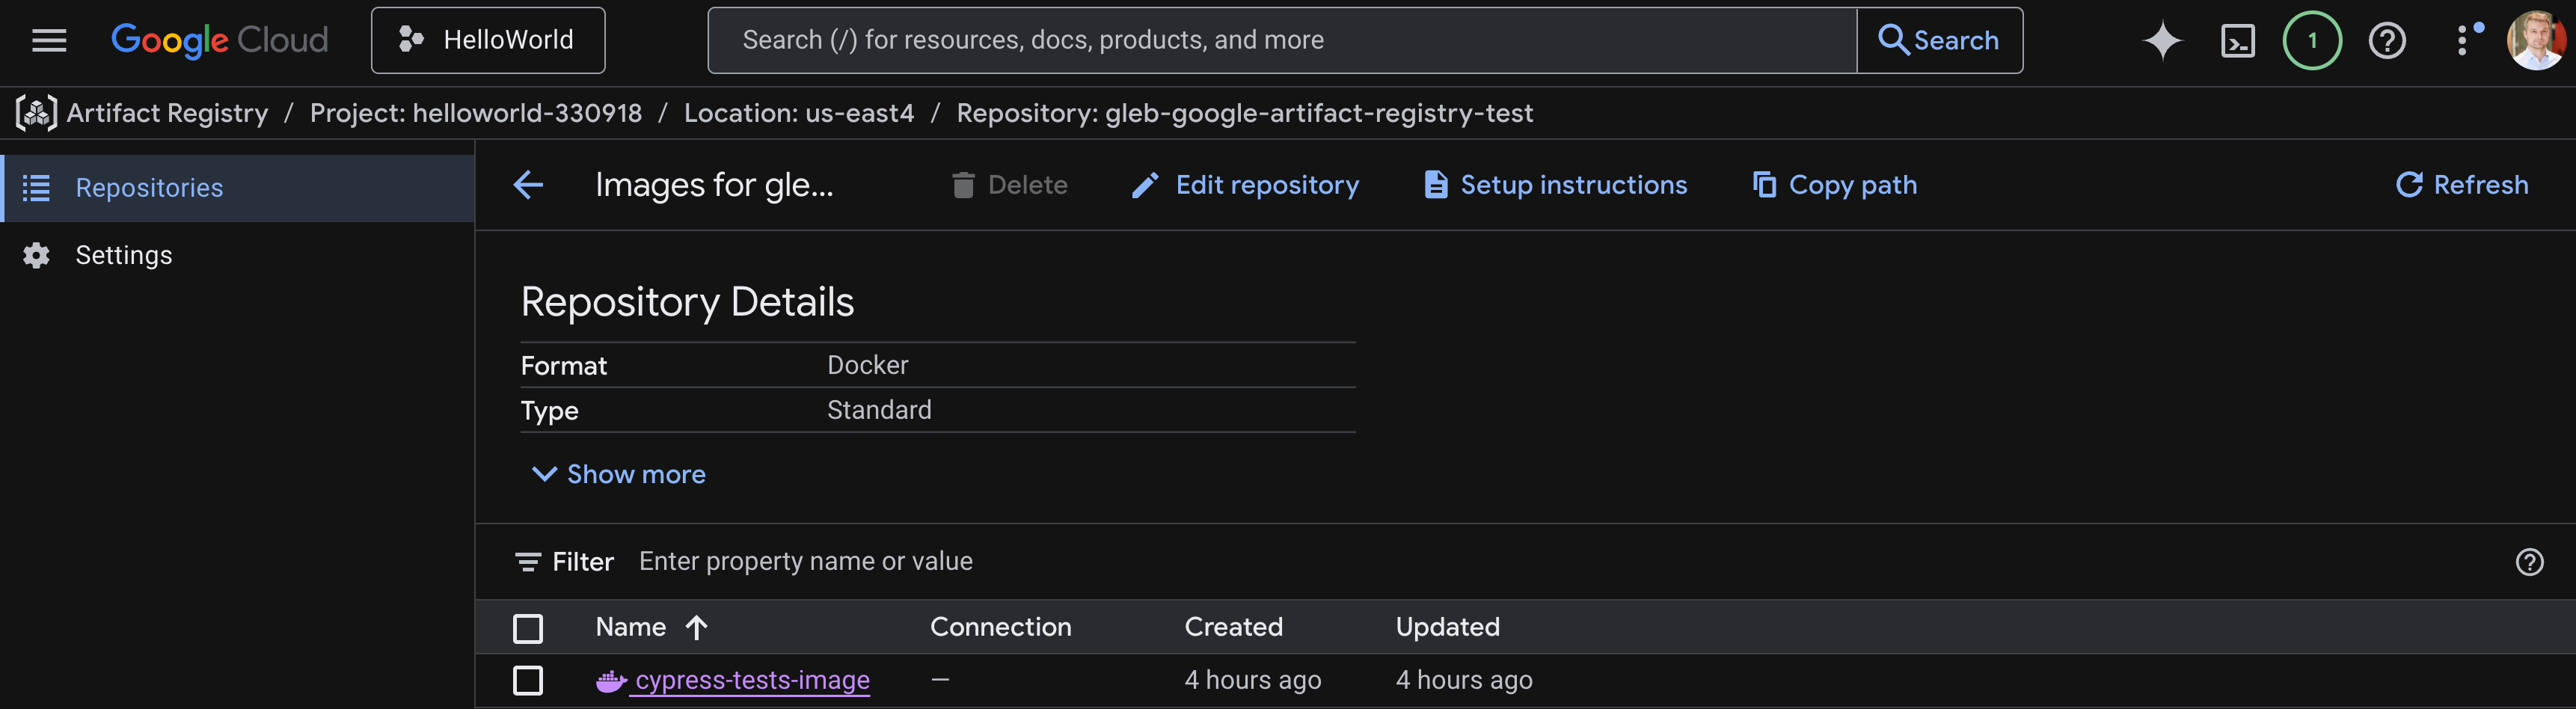The width and height of the screenshot is (2576, 709).
Task: Open Setup instructions for the repository
Action: (1554, 185)
